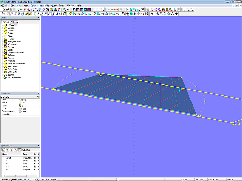Expand the Curves tree node
The height and width of the screenshot is (181, 242).
pos(2,31)
